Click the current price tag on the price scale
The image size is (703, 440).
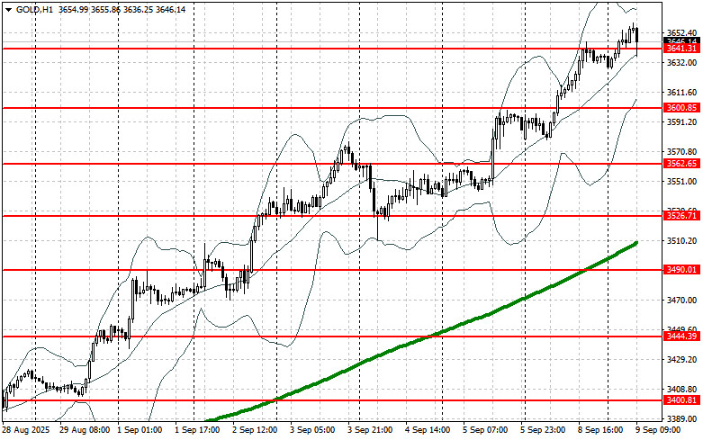[681, 40]
